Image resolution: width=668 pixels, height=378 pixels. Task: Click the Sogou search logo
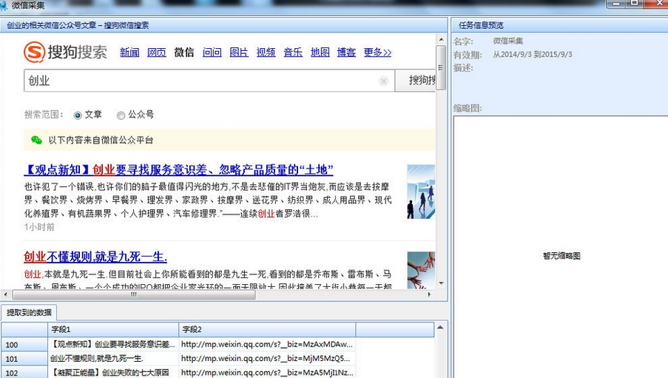[x=65, y=52]
